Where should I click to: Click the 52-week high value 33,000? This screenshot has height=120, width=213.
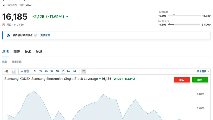click(206, 25)
